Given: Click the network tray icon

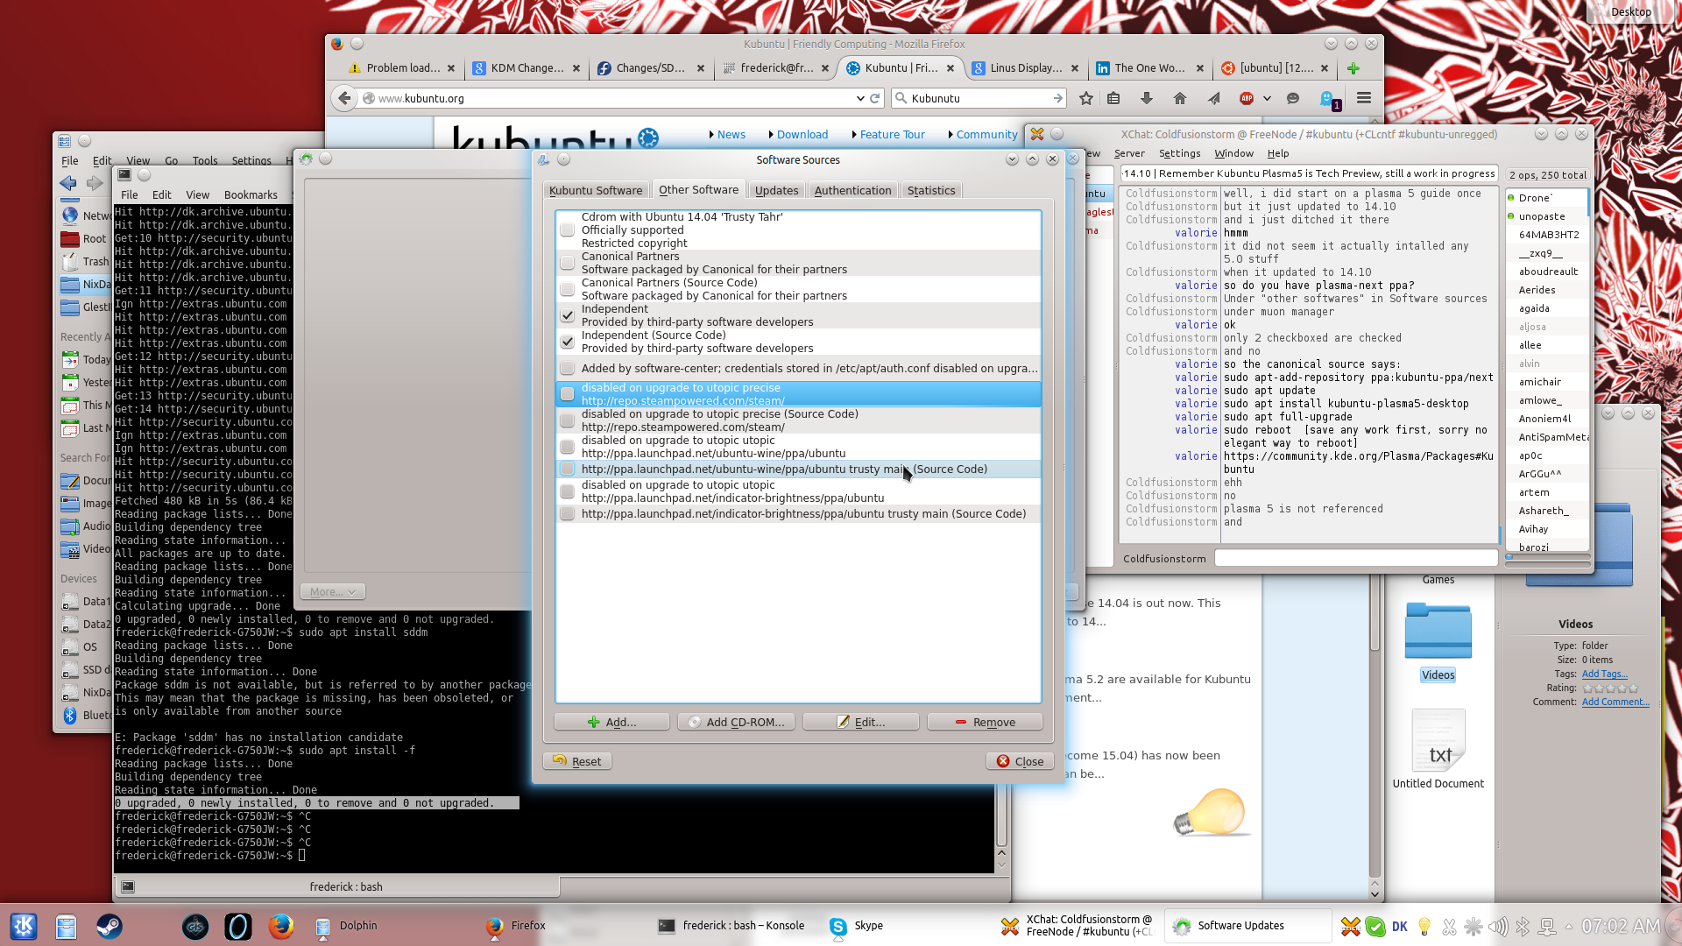Looking at the screenshot, I should 1547,926.
